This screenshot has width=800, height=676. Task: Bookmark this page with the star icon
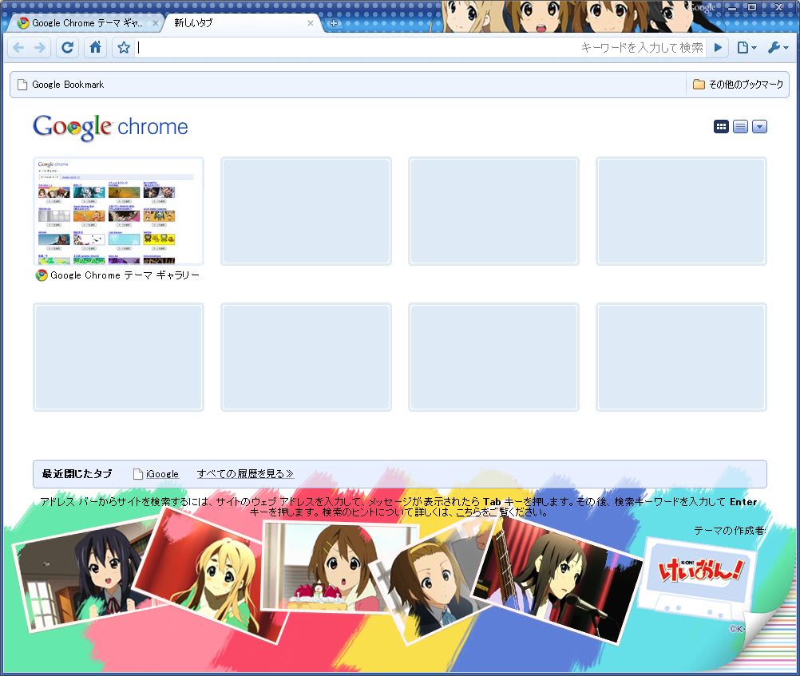click(x=124, y=48)
